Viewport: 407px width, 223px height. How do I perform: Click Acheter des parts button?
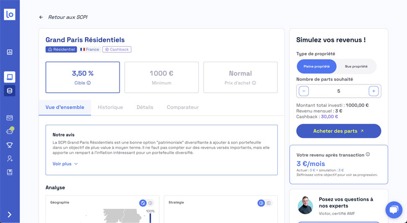pyautogui.click(x=339, y=131)
